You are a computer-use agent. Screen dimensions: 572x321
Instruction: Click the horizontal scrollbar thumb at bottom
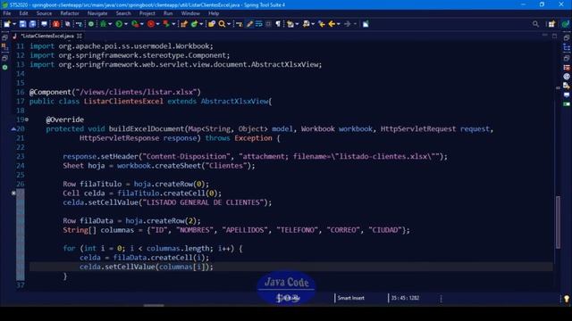(154, 305)
